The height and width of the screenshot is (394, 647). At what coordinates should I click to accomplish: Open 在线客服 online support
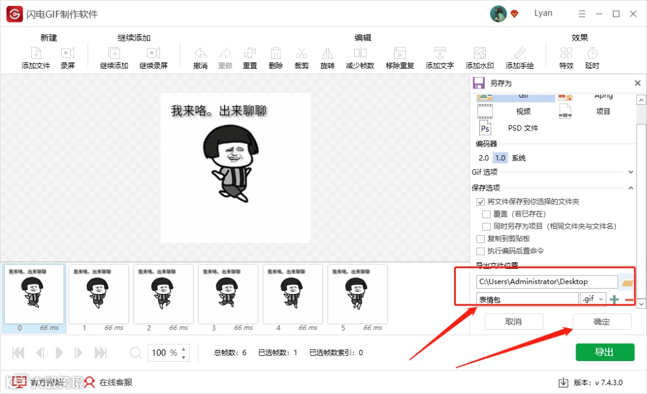[108, 383]
